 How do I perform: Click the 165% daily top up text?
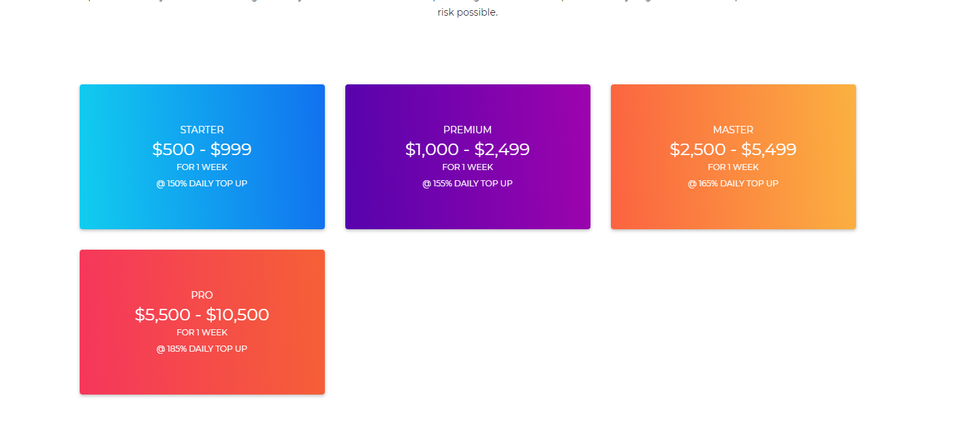point(733,184)
